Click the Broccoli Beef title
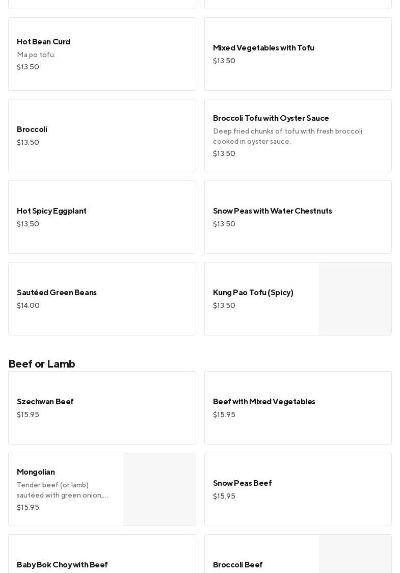 [237, 565]
